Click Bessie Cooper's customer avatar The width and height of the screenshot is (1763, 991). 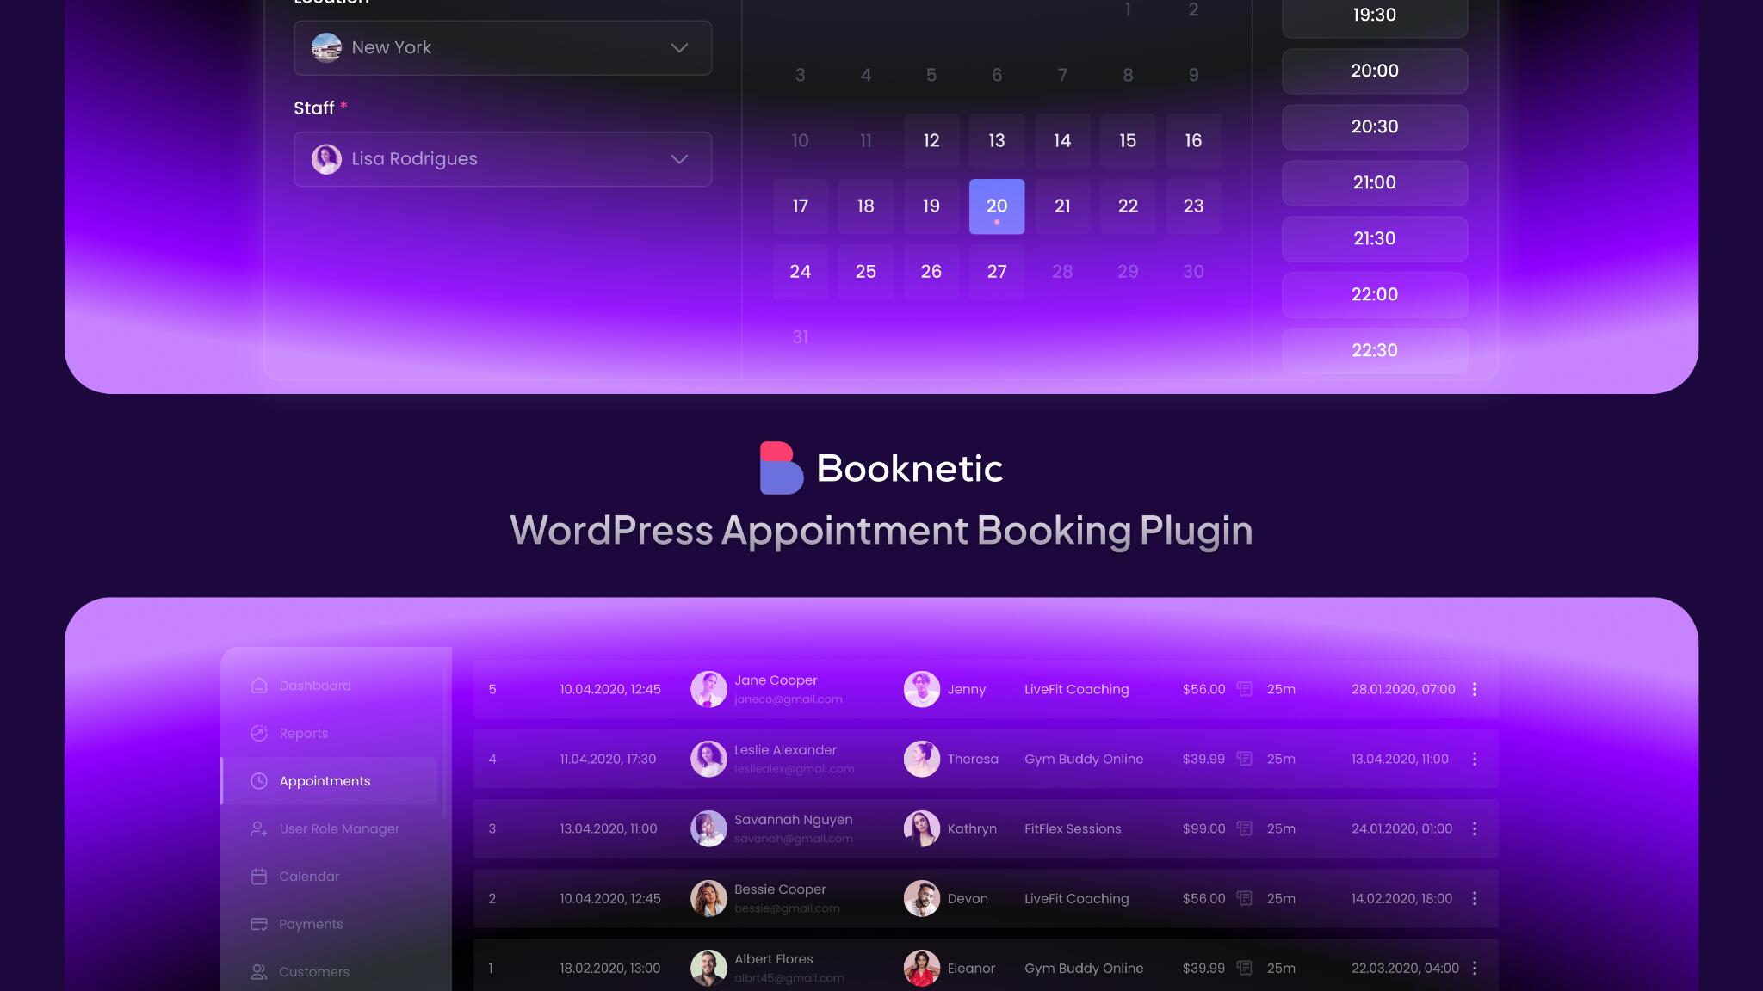click(x=708, y=898)
